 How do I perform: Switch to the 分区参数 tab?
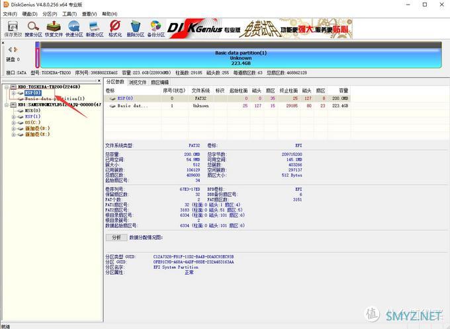(x=115, y=82)
